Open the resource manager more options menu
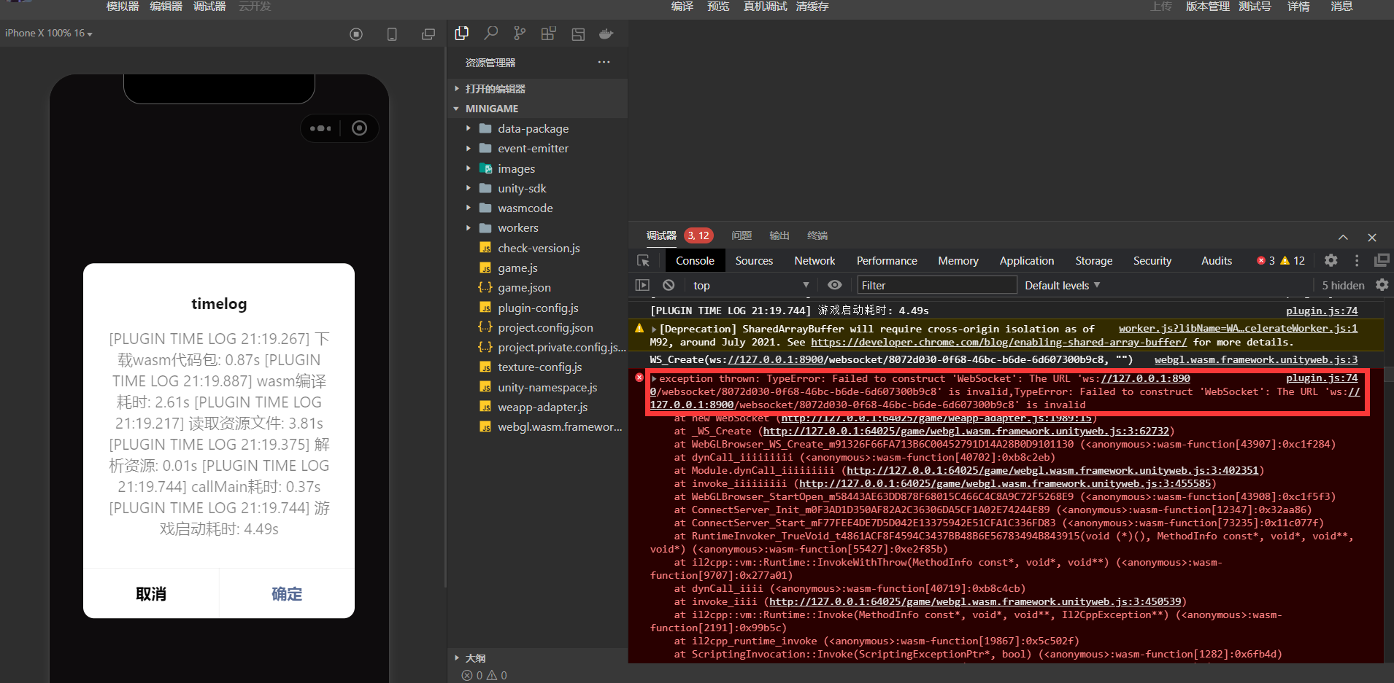Viewport: 1394px width, 683px height. coord(604,62)
